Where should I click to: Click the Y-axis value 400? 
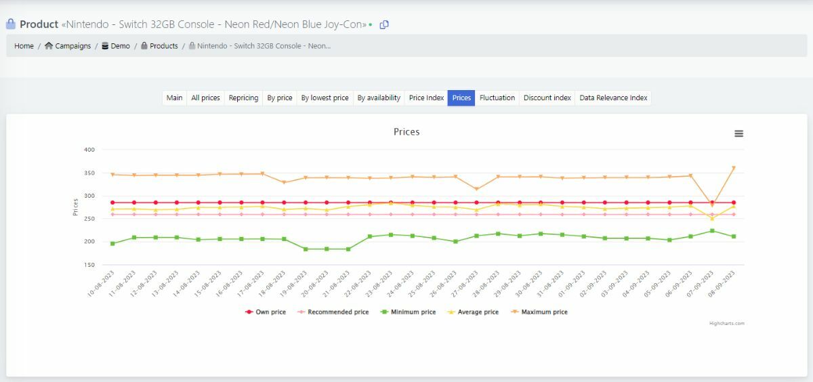[x=89, y=150]
